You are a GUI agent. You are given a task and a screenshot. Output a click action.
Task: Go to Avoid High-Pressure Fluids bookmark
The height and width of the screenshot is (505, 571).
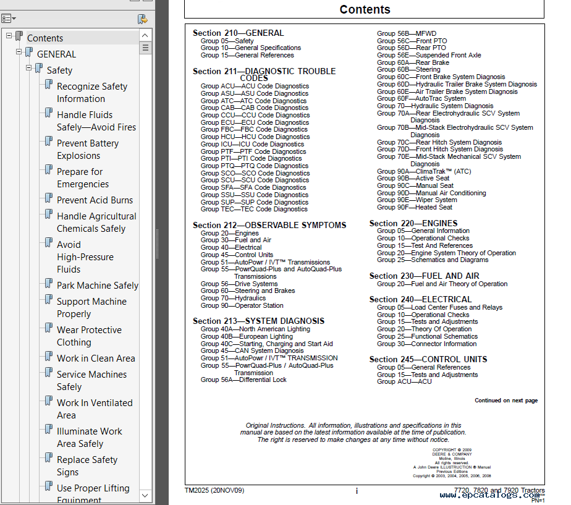click(x=85, y=257)
